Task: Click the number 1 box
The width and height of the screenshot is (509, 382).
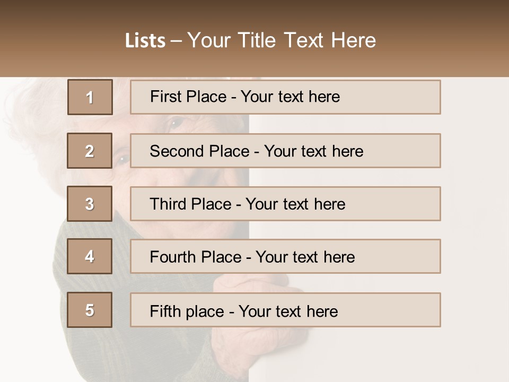Action: [x=90, y=97]
